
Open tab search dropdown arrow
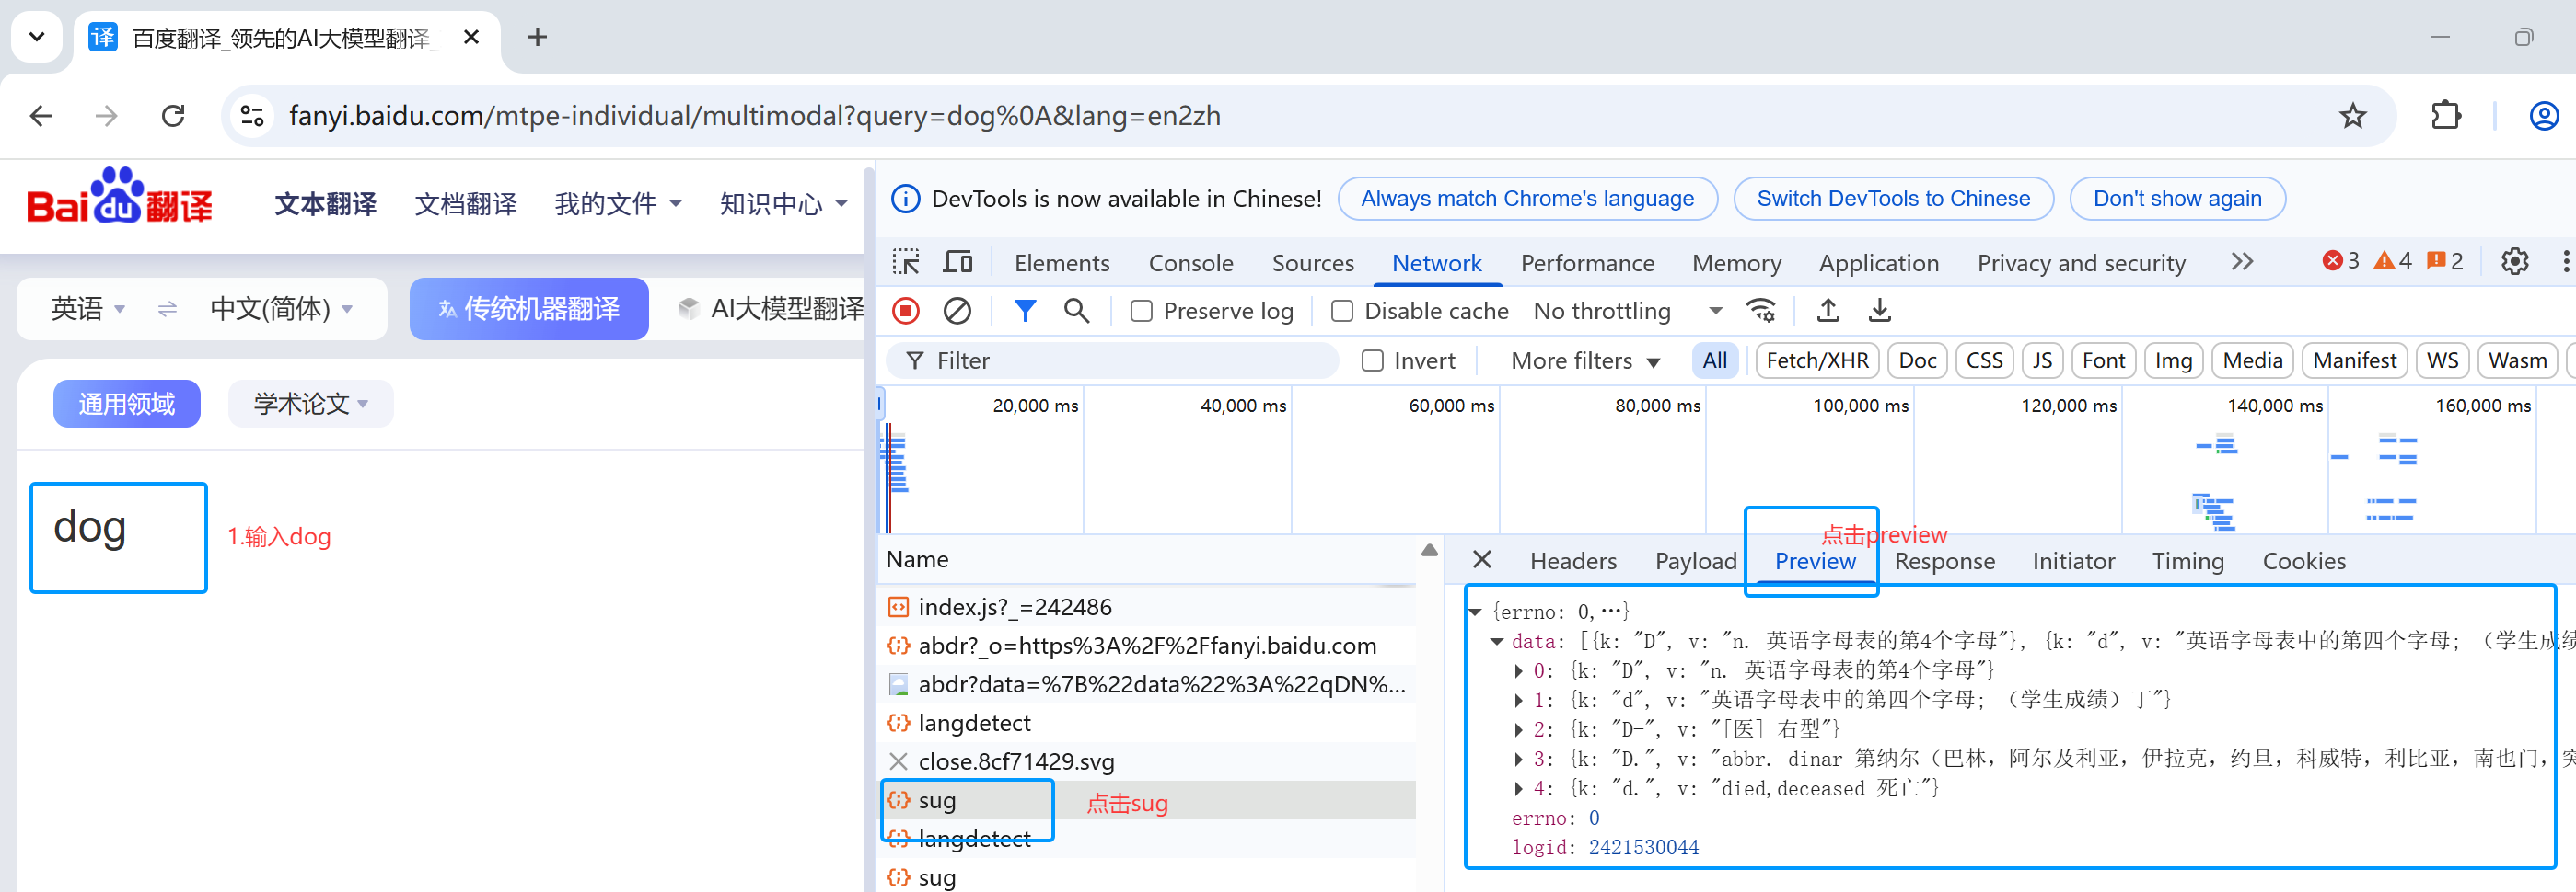37,37
